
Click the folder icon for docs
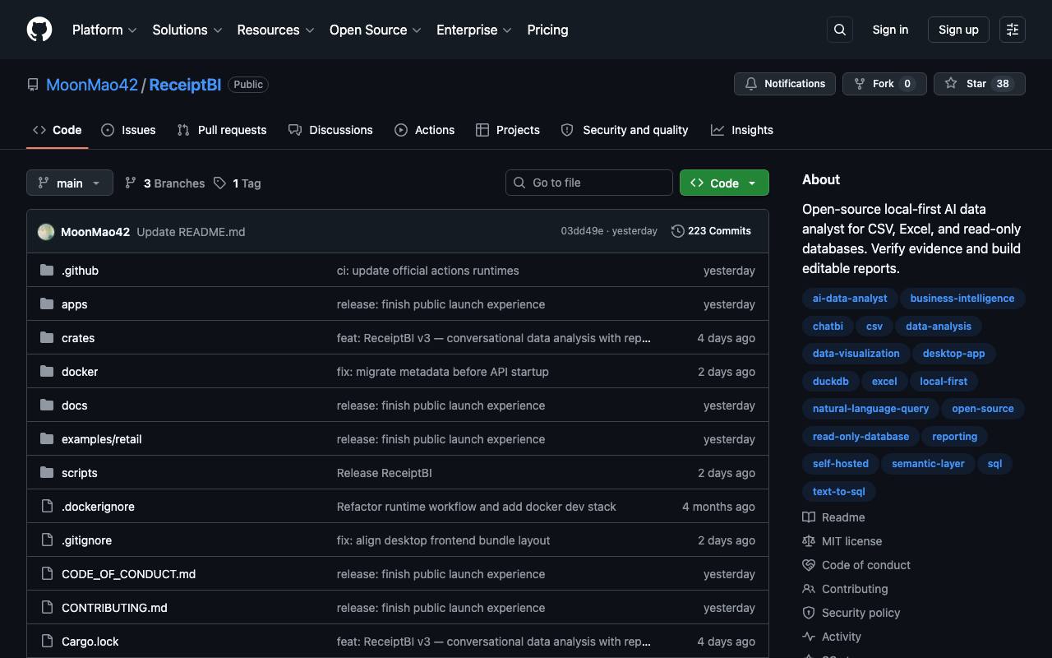(47, 405)
